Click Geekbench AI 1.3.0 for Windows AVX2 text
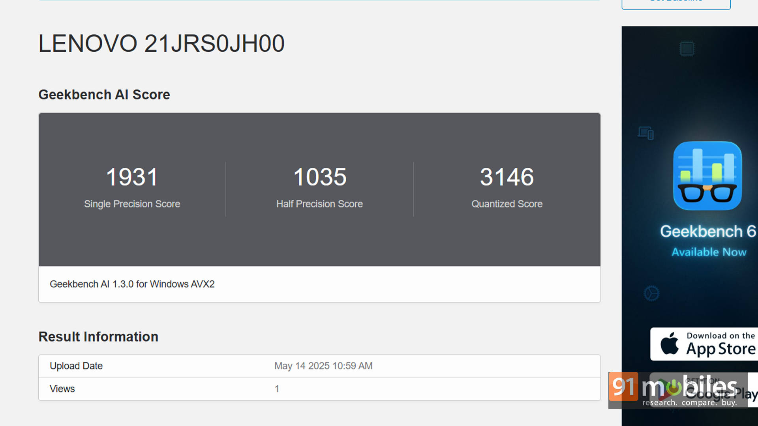The width and height of the screenshot is (758, 426). coord(132,284)
